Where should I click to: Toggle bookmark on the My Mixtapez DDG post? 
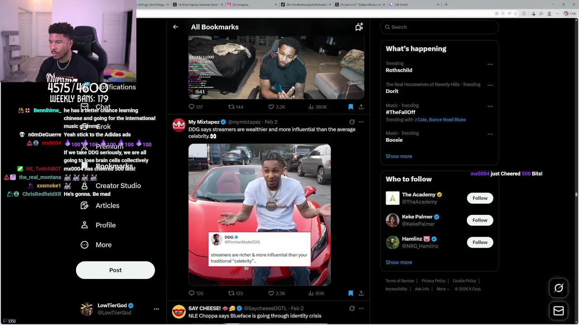[351, 293]
